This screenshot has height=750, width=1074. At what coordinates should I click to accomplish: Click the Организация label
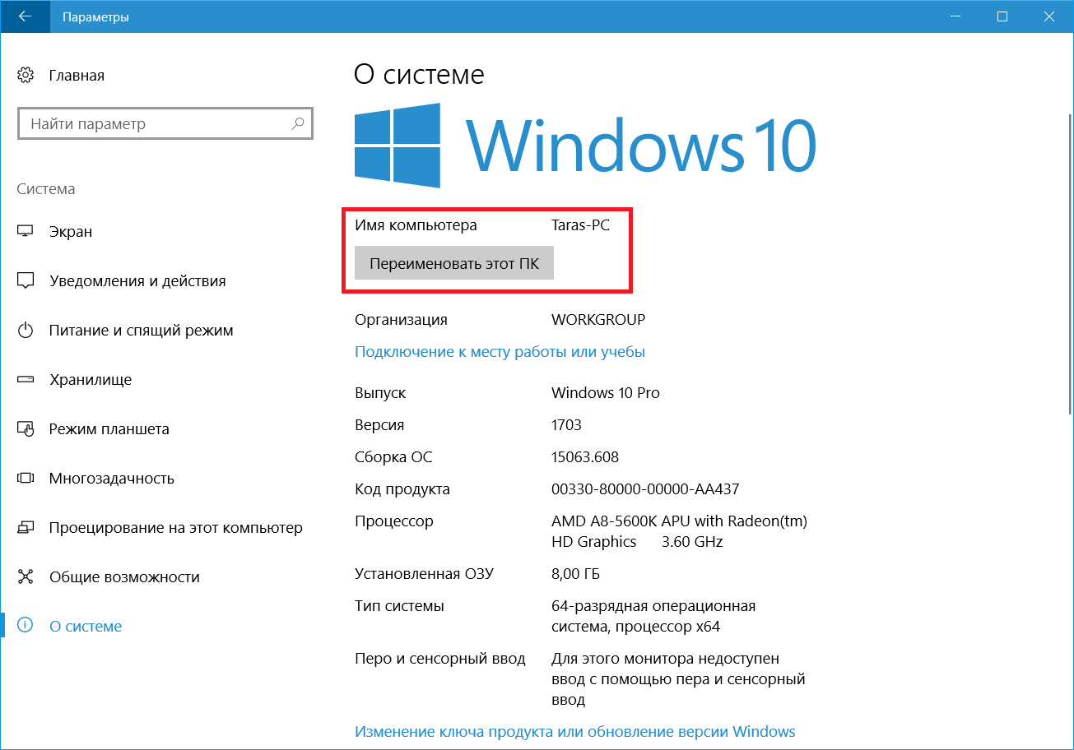(401, 320)
